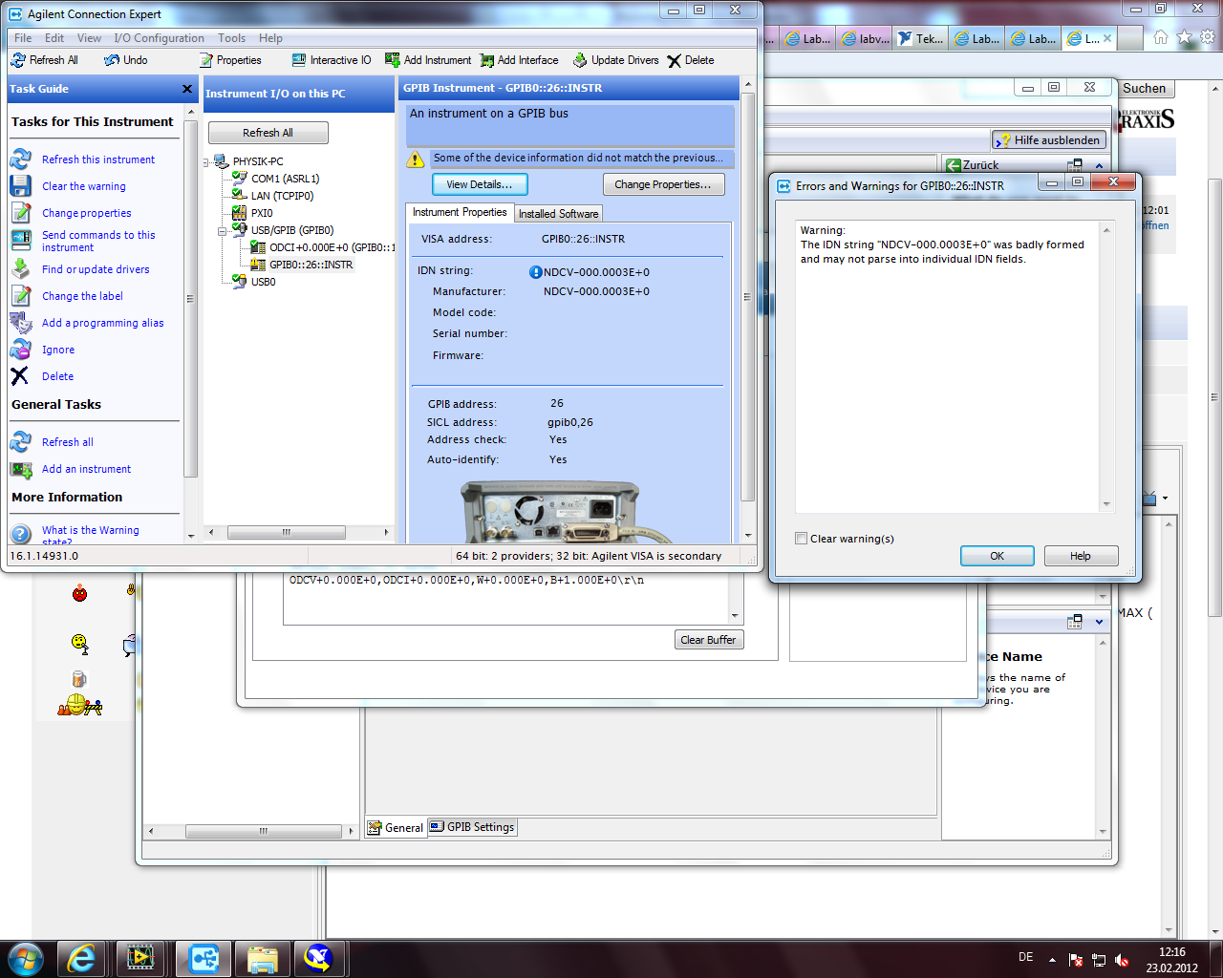Viewport: 1223px width, 978px height.
Task: Select LAN (TCPIP0) in the tree
Action: tap(282, 196)
